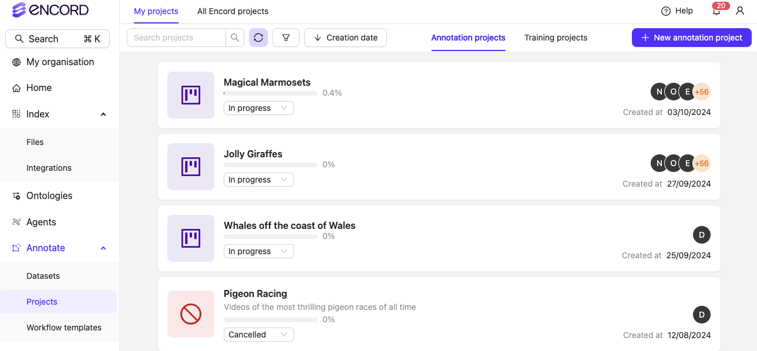Switch to All Encord projects tab
Viewport: 757px width, 351px height.
coord(233,11)
